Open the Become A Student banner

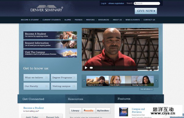[50, 35]
